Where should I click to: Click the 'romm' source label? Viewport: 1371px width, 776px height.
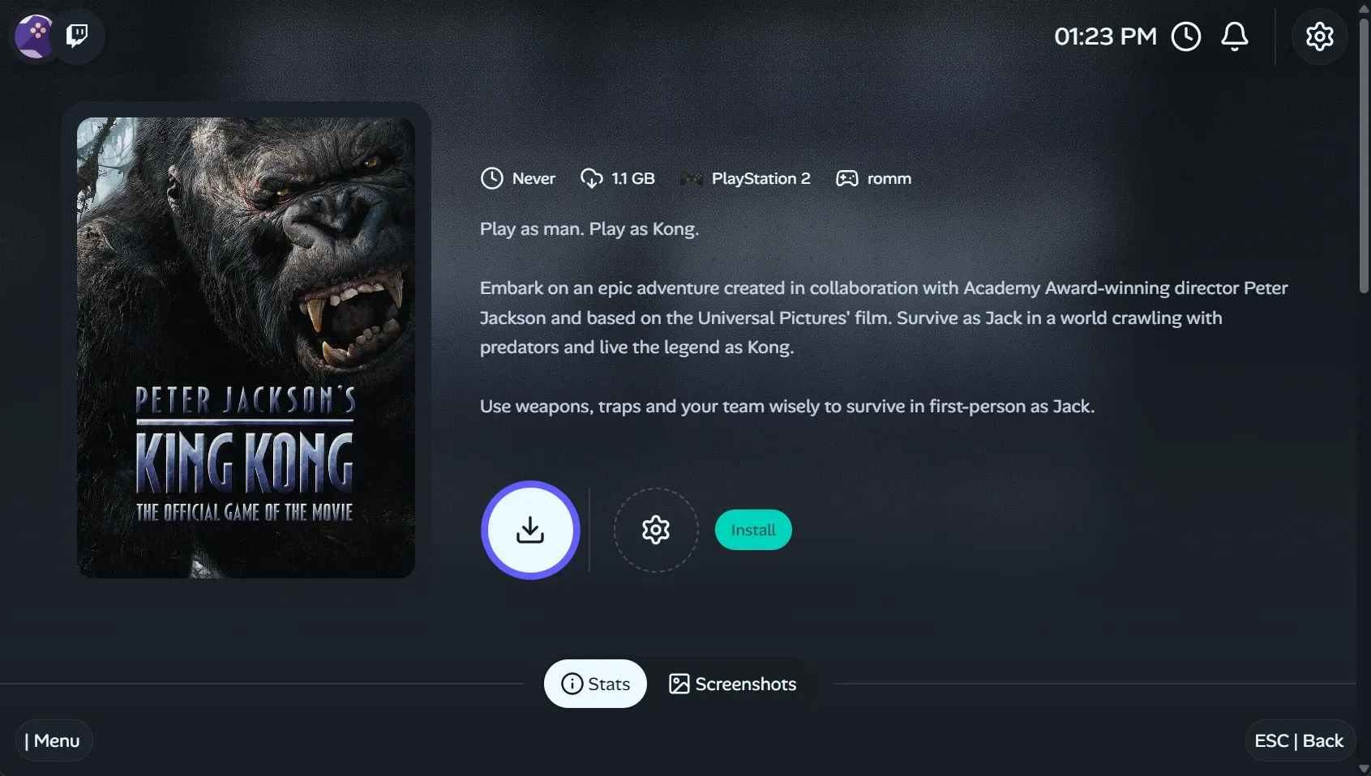click(889, 178)
